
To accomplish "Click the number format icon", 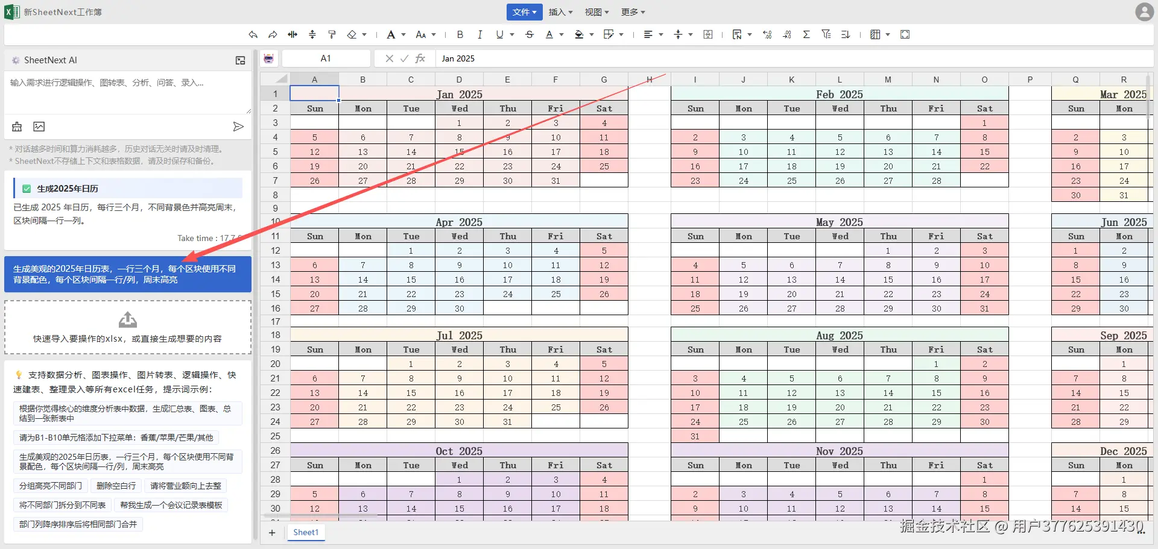I will [737, 35].
